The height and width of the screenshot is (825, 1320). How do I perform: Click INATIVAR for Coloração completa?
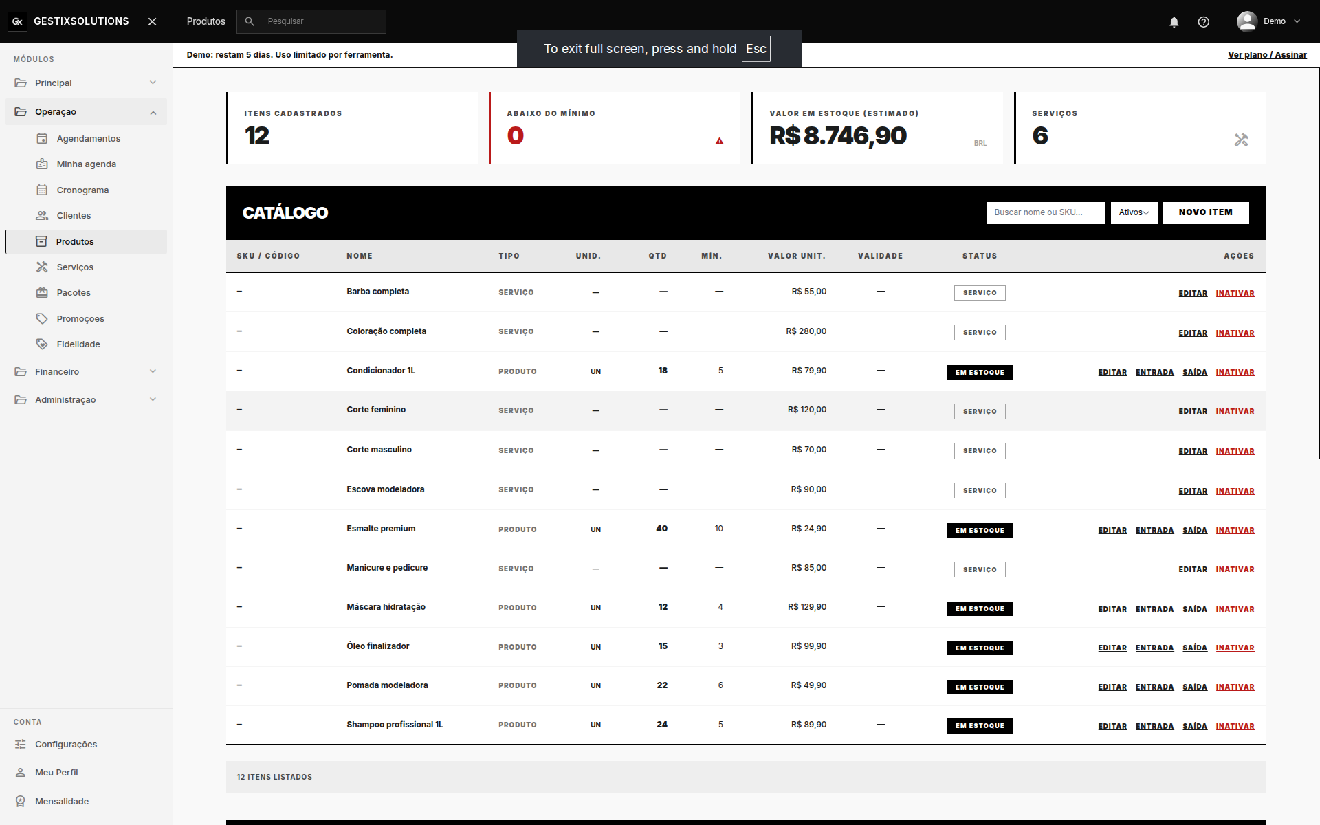[x=1235, y=333]
